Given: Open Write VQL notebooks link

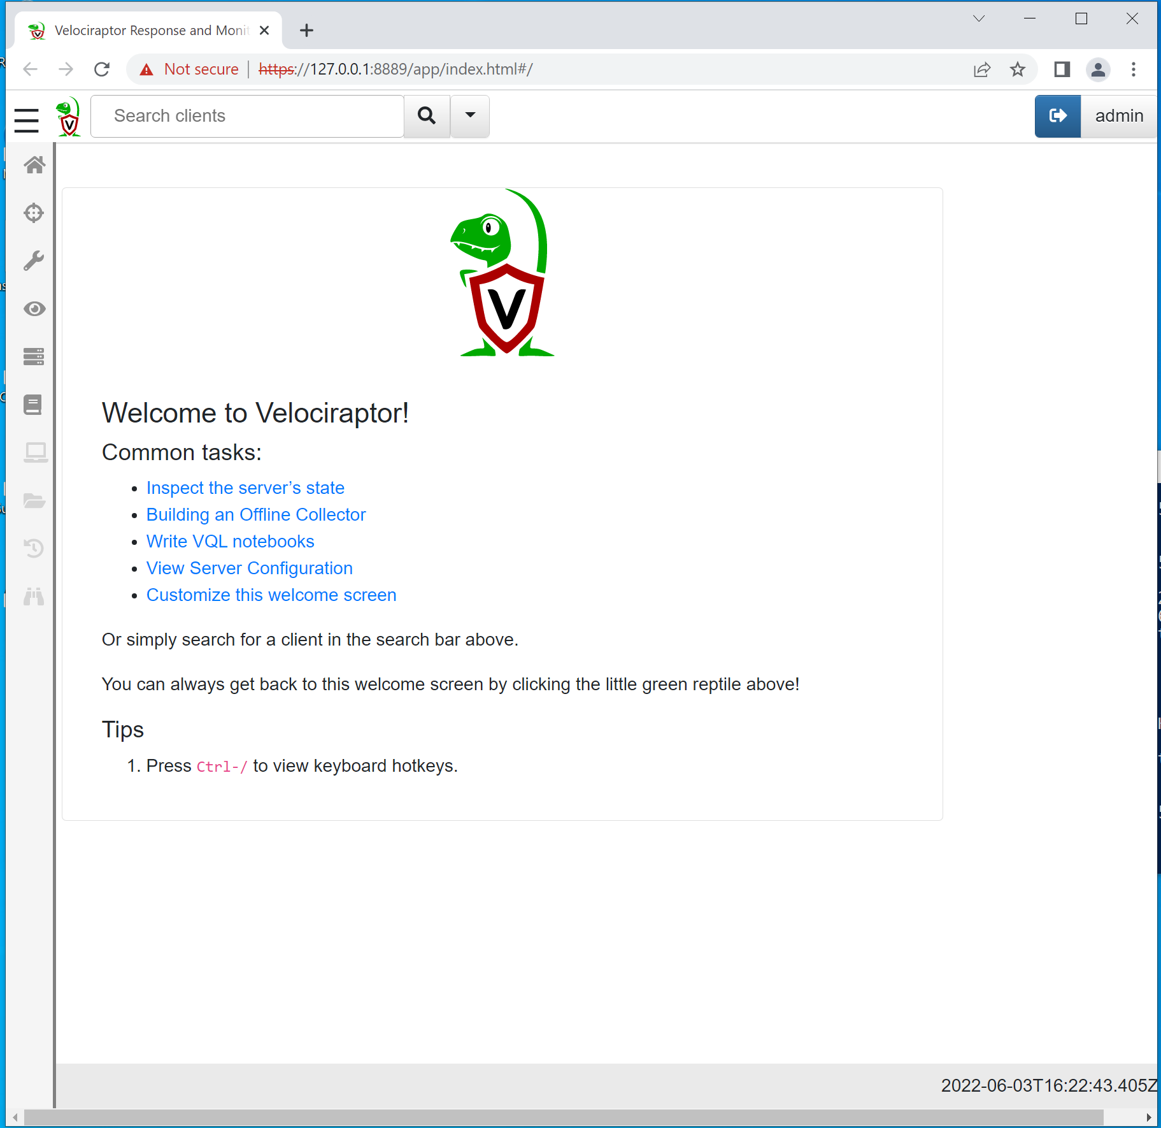Looking at the screenshot, I should [x=231, y=541].
